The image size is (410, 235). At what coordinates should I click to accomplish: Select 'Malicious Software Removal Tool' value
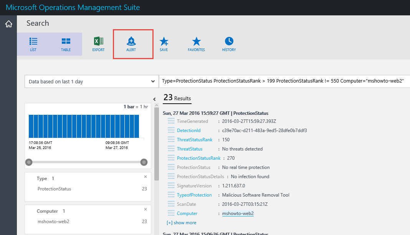[x=256, y=195]
